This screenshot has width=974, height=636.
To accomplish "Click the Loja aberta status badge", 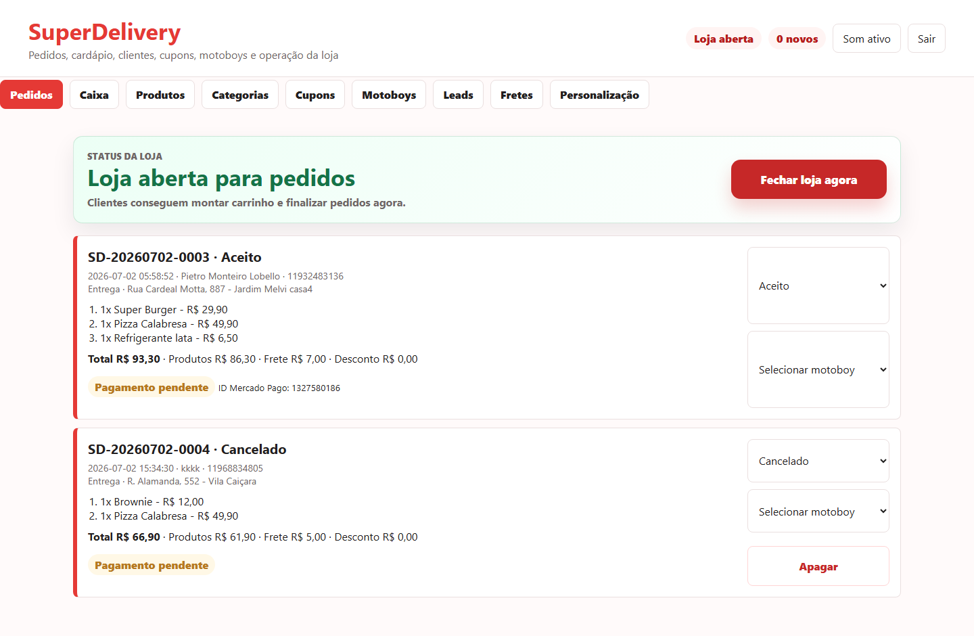I will 724,39.
